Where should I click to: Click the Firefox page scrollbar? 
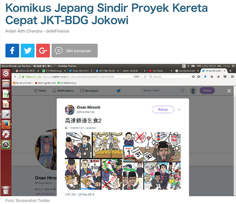tap(235, 92)
